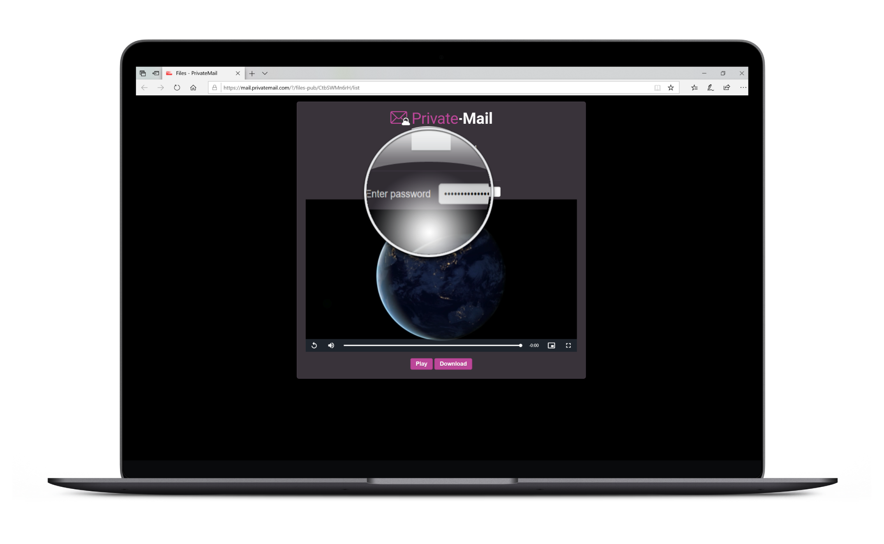Replay the video

tap(314, 345)
